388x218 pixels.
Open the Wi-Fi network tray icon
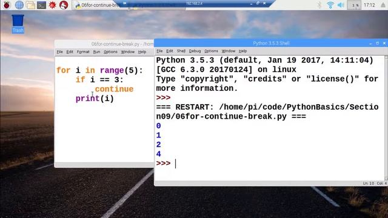(330, 5)
